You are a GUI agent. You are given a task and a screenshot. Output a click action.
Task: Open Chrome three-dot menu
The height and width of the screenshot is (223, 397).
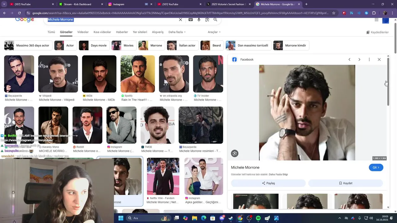click(392, 13)
